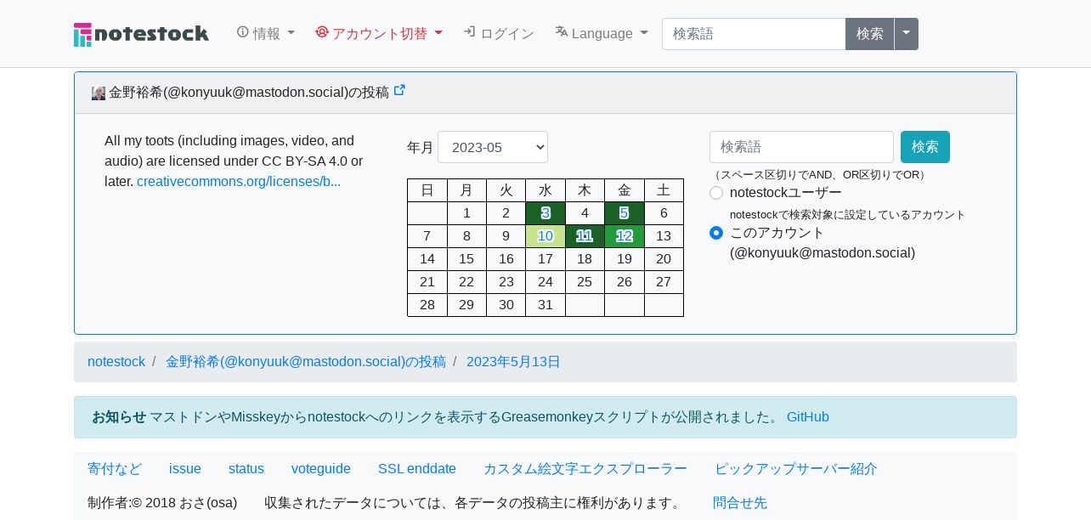This screenshot has width=1091, height=520.
Task: Click calendar cell 24
Action: point(545,282)
